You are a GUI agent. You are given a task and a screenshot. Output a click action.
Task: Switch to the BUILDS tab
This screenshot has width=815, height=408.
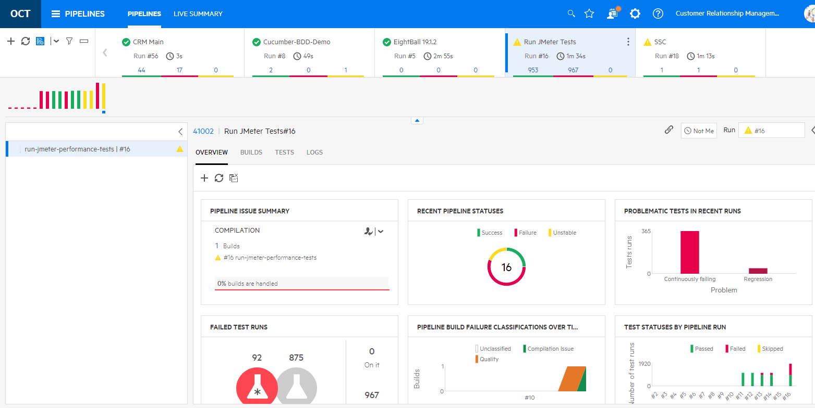[x=251, y=152]
